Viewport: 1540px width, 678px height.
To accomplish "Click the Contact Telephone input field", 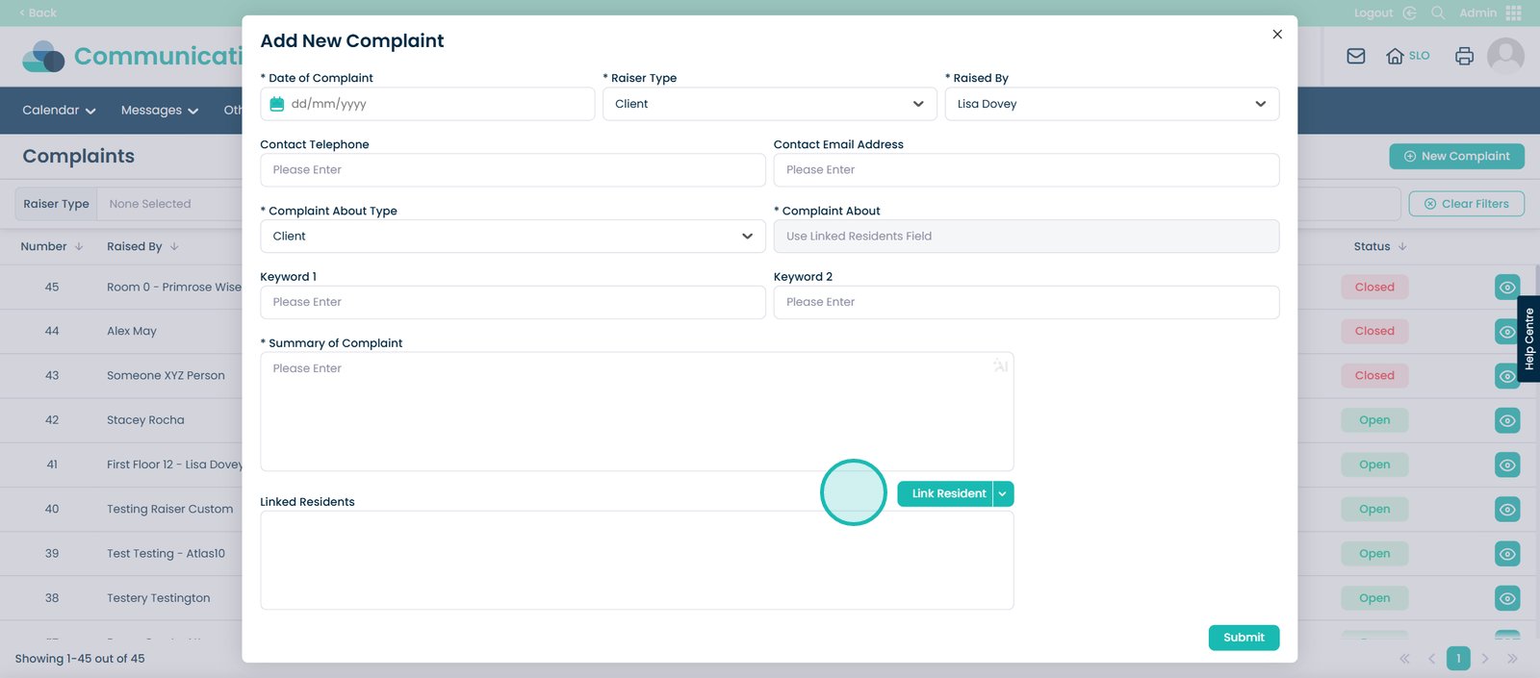I will (512, 170).
